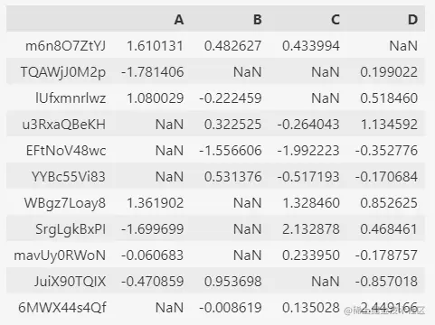Screen dimensions: 435x325
Task: Click cell value 0.953698
Action: point(232,282)
